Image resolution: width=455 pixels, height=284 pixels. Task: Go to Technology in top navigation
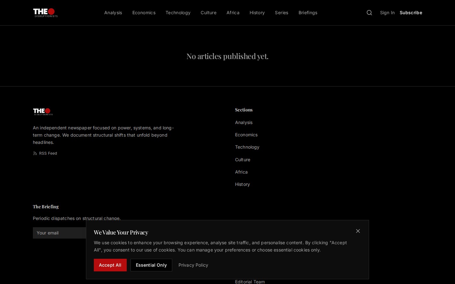click(178, 13)
